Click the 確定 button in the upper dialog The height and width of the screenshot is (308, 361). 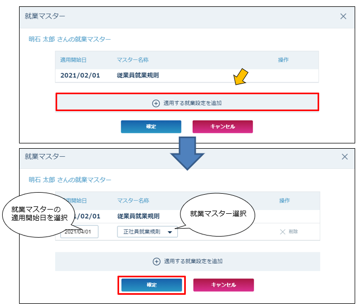151,126
